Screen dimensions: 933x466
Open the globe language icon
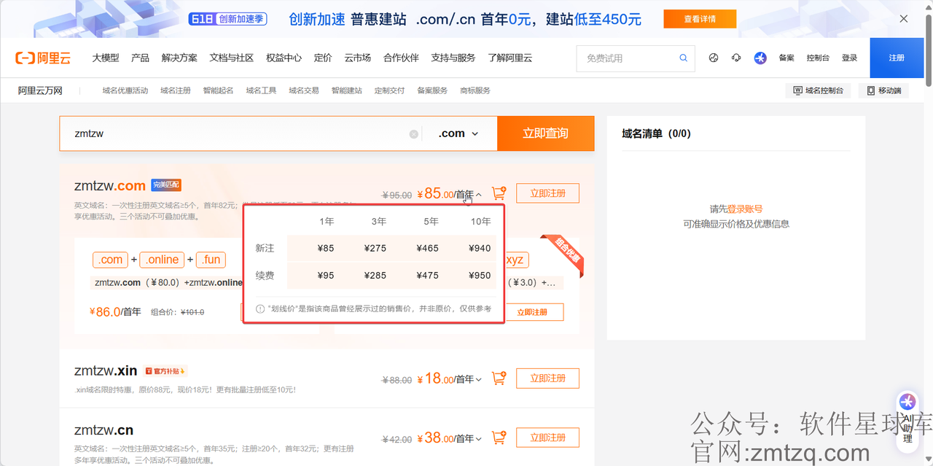tap(714, 58)
